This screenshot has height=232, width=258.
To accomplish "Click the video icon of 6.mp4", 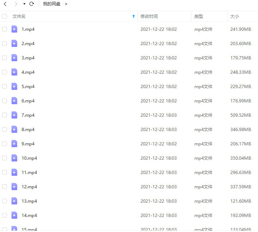I will tap(14, 101).
